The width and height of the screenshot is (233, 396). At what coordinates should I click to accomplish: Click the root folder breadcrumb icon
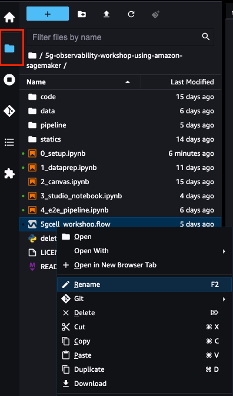(32, 55)
